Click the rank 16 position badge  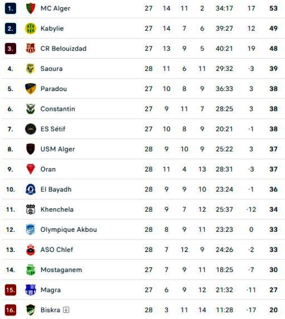click(11, 310)
